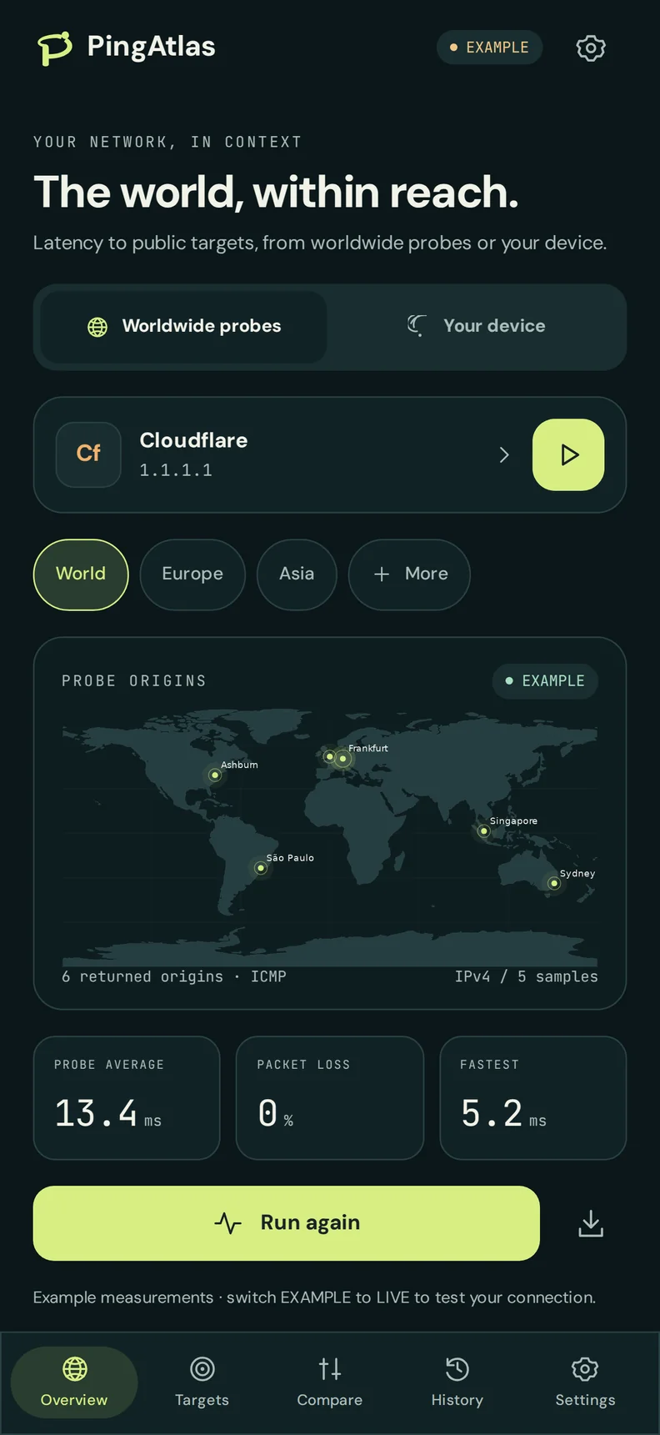Click the Frankfurt probe marker

pyautogui.click(x=342, y=759)
